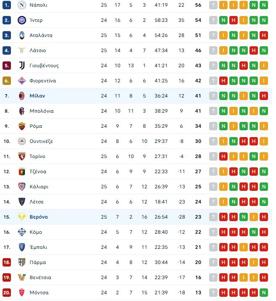Select the AC Milan crest icon
The width and height of the screenshot is (276, 301).
coord(22,96)
